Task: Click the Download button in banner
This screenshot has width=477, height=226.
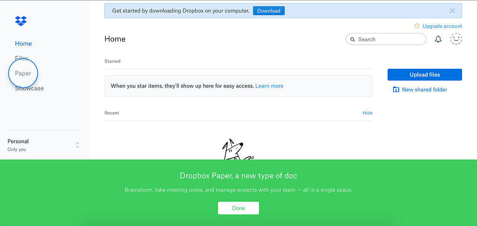Action: click(x=269, y=11)
